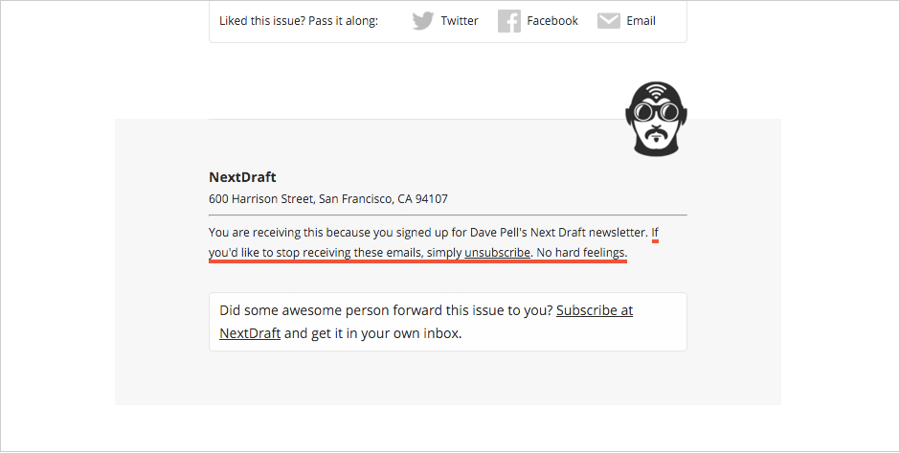Share the issue via Twitter text link
Viewport: 900px width, 453px height.
(460, 21)
